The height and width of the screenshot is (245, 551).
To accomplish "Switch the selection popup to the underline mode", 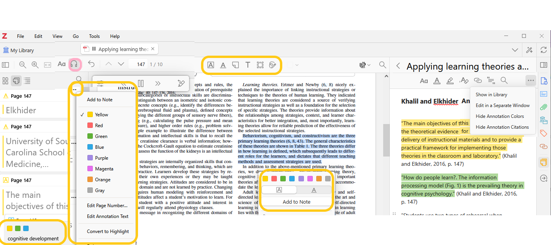I will click(x=314, y=190).
